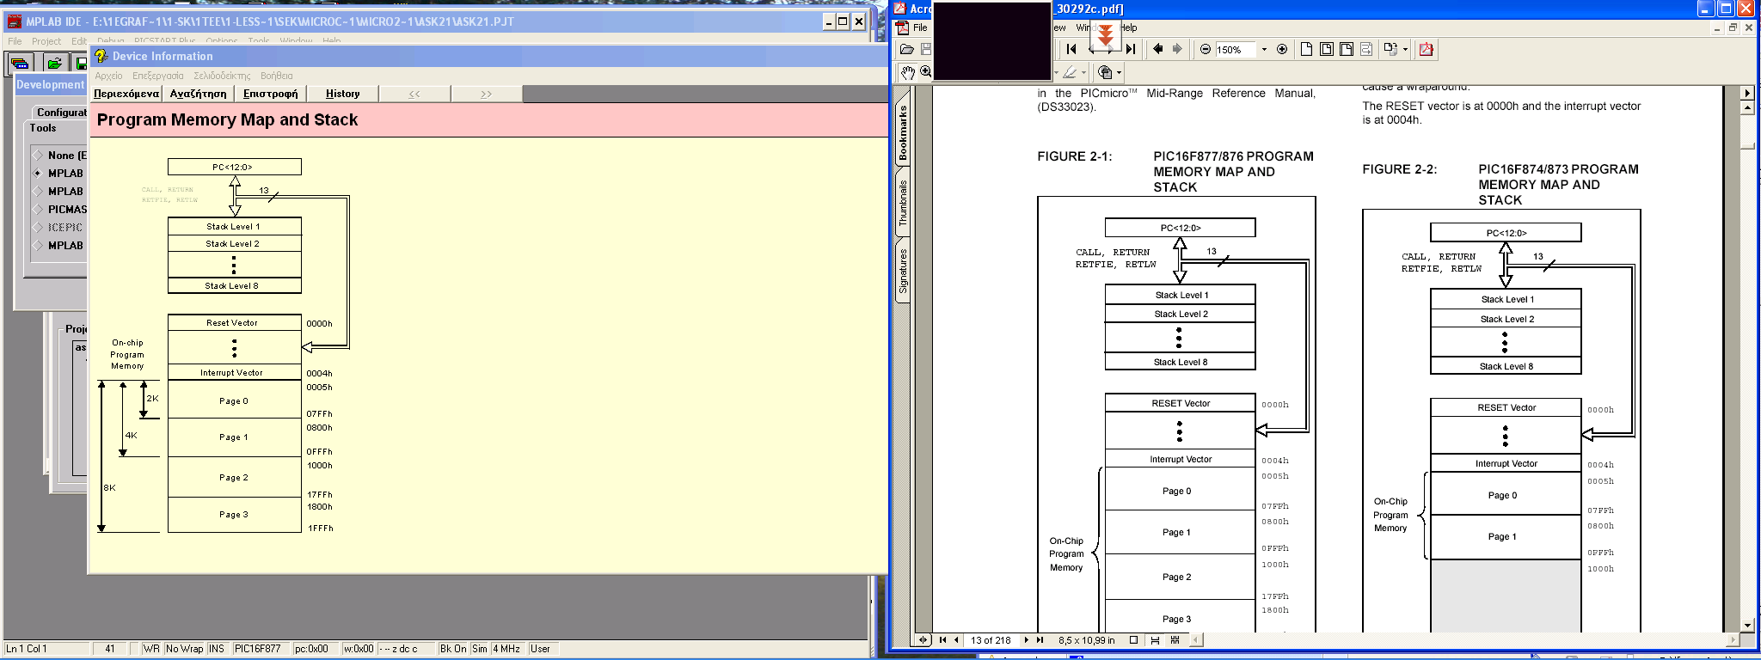Open the Βοήθεια menu in Device Information
Viewport: 1761px width, 660px height.
[277, 76]
